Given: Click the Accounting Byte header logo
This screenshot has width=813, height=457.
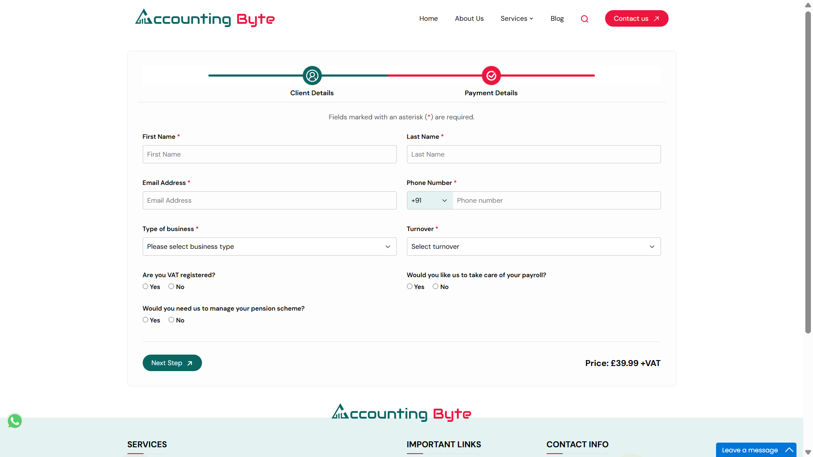Looking at the screenshot, I should pos(205,18).
